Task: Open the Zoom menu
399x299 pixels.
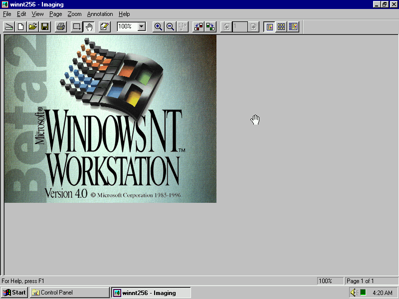Action: pyautogui.click(x=74, y=14)
